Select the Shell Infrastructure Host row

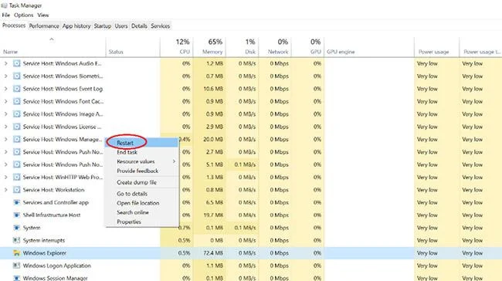(x=251, y=215)
